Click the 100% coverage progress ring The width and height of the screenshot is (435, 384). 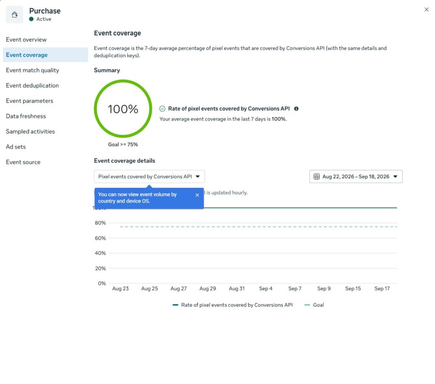(123, 109)
